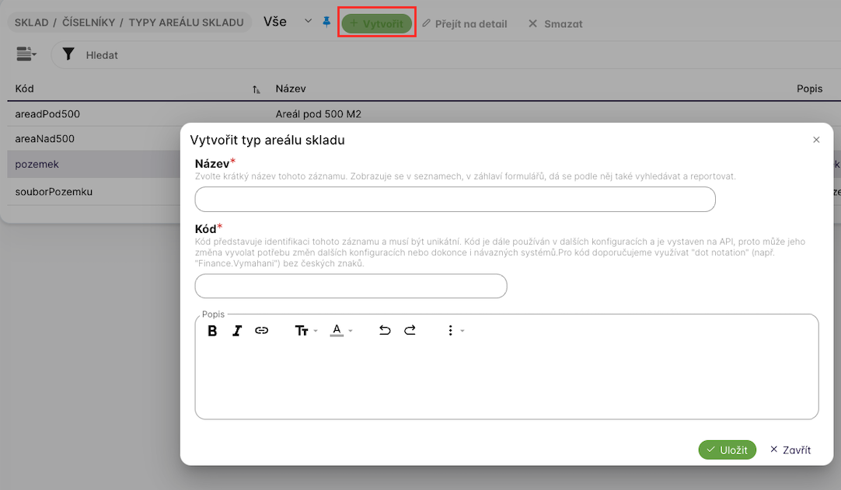Redo the last edit in Popis
This screenshot has height=490, width=841.
pos(410,331)
